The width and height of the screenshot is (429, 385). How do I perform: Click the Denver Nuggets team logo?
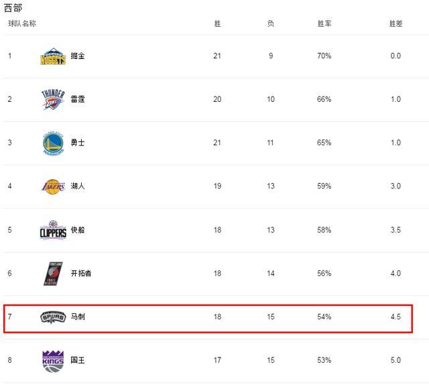[53, 56]
